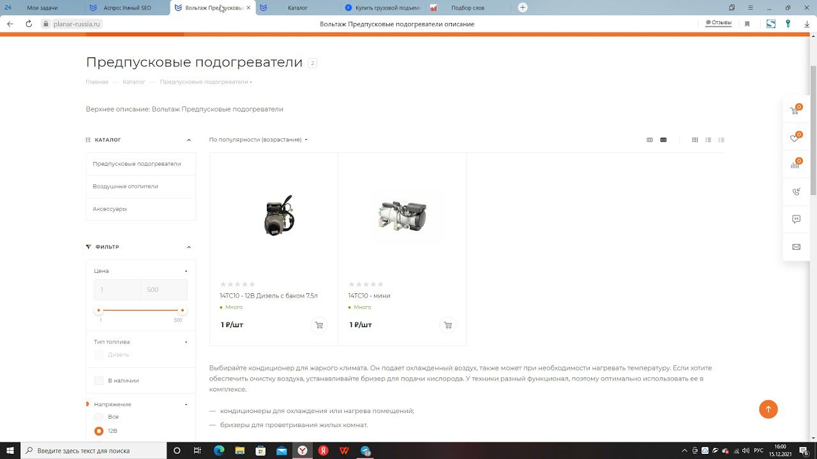Open the cart icon in right sidebar
Viewport: 817px width, 459px height.
coord(795,110)
